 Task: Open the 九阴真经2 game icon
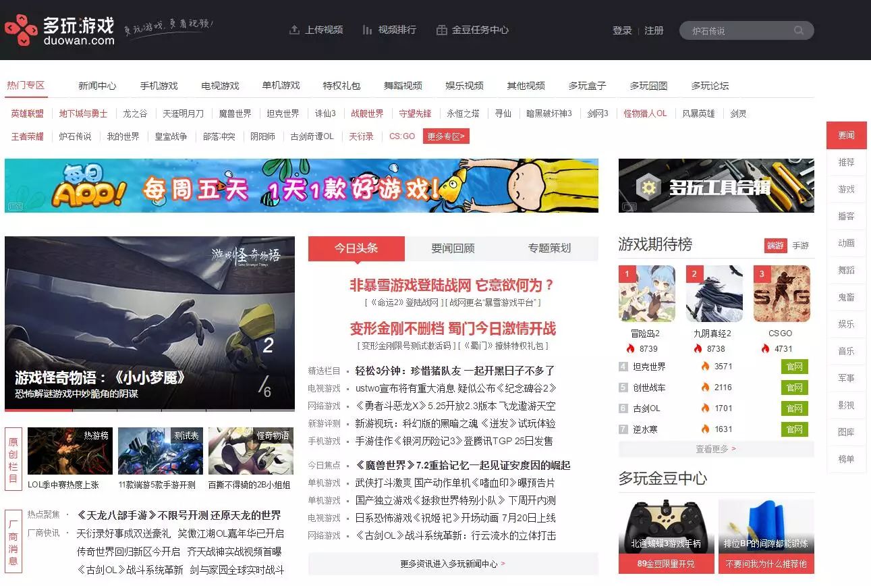coord(714,294)
